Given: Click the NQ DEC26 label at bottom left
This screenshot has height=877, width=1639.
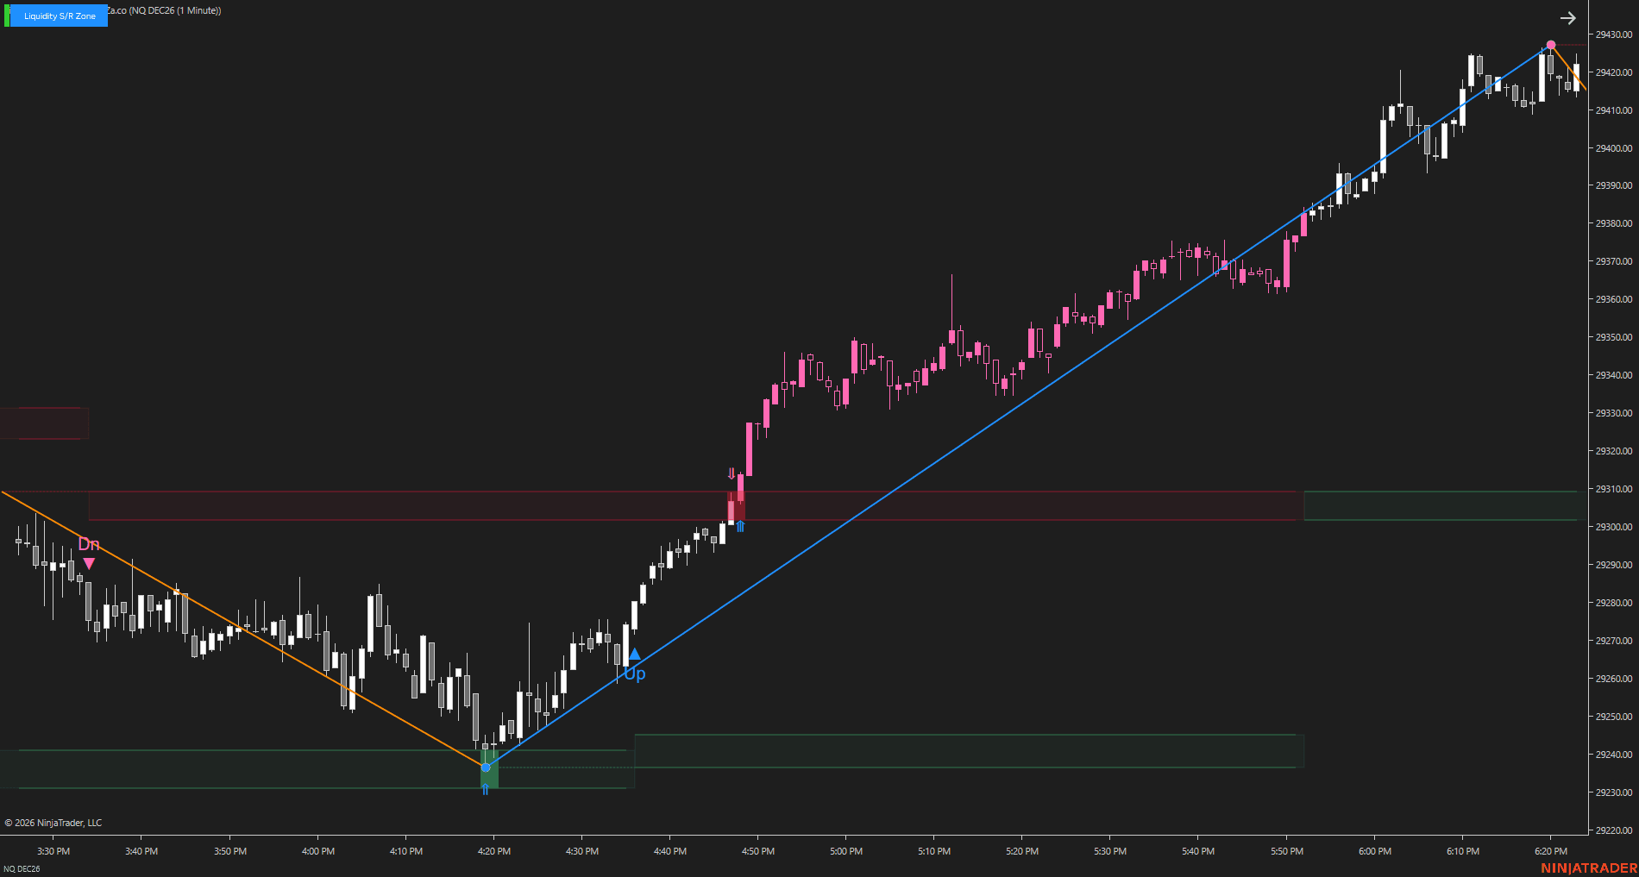Looking at the screenshot, I should pyautogui.click(x=22, y=868).
